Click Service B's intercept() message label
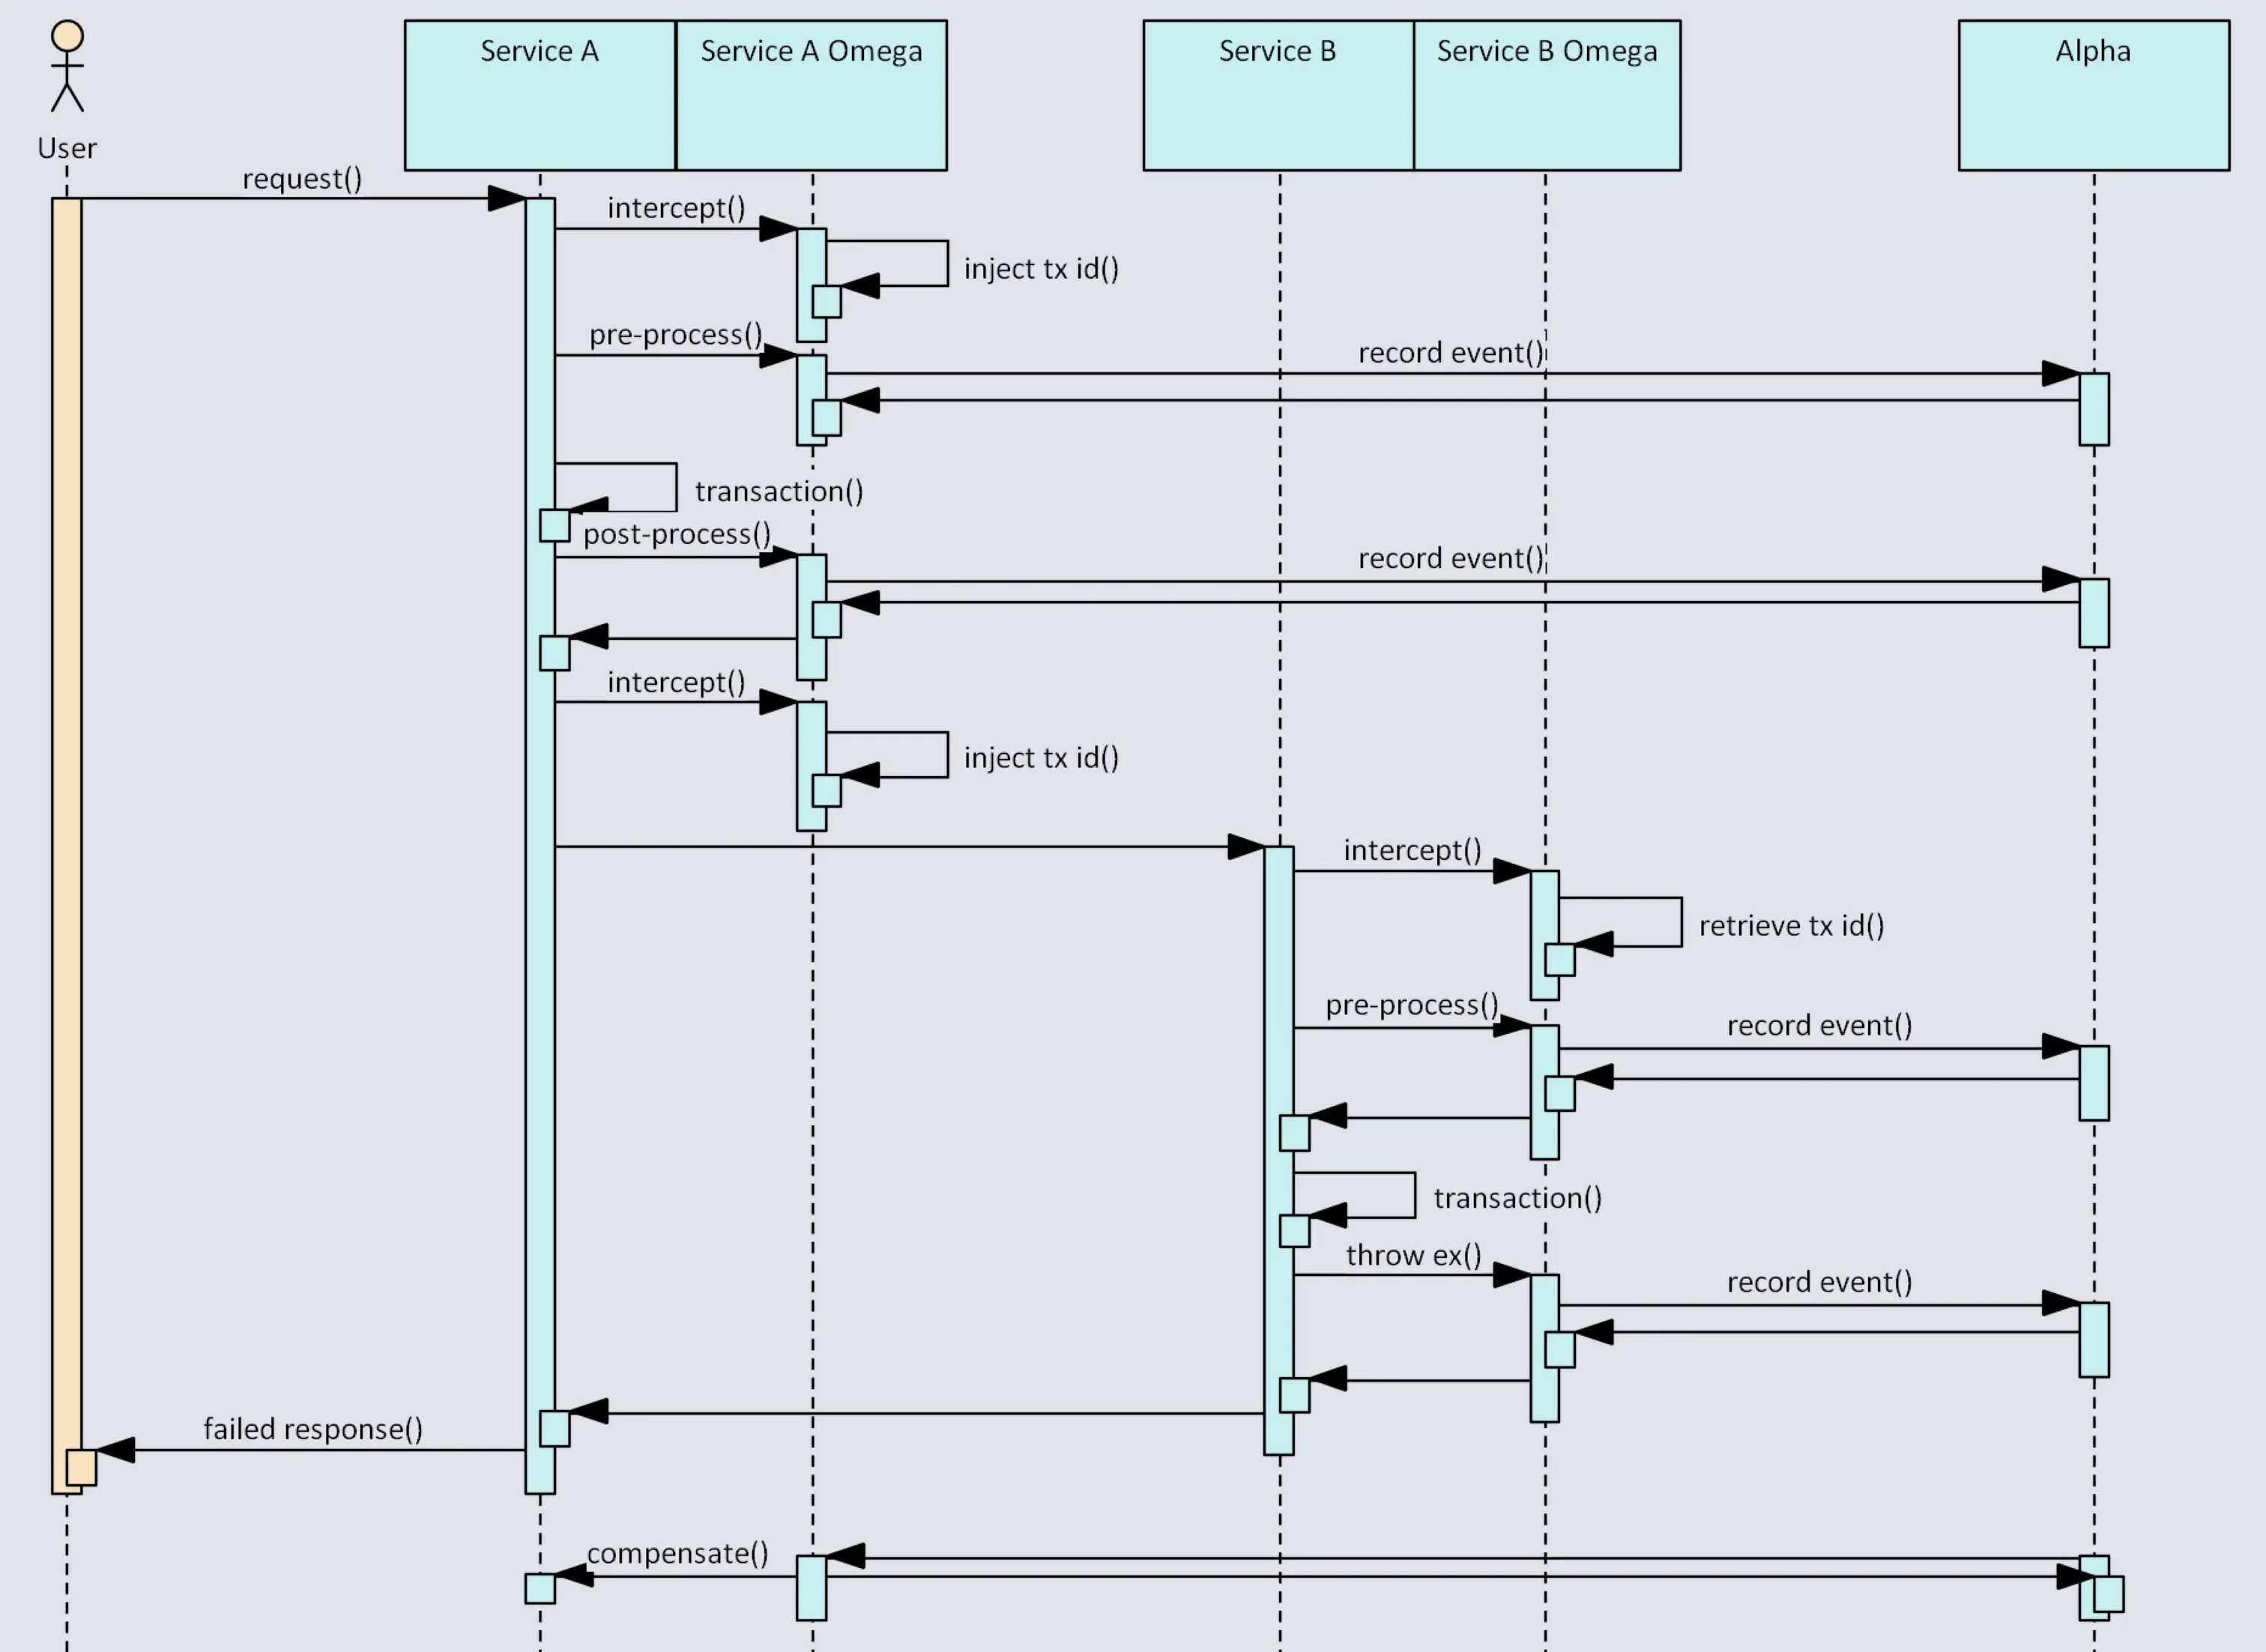 pos(1412,850)
